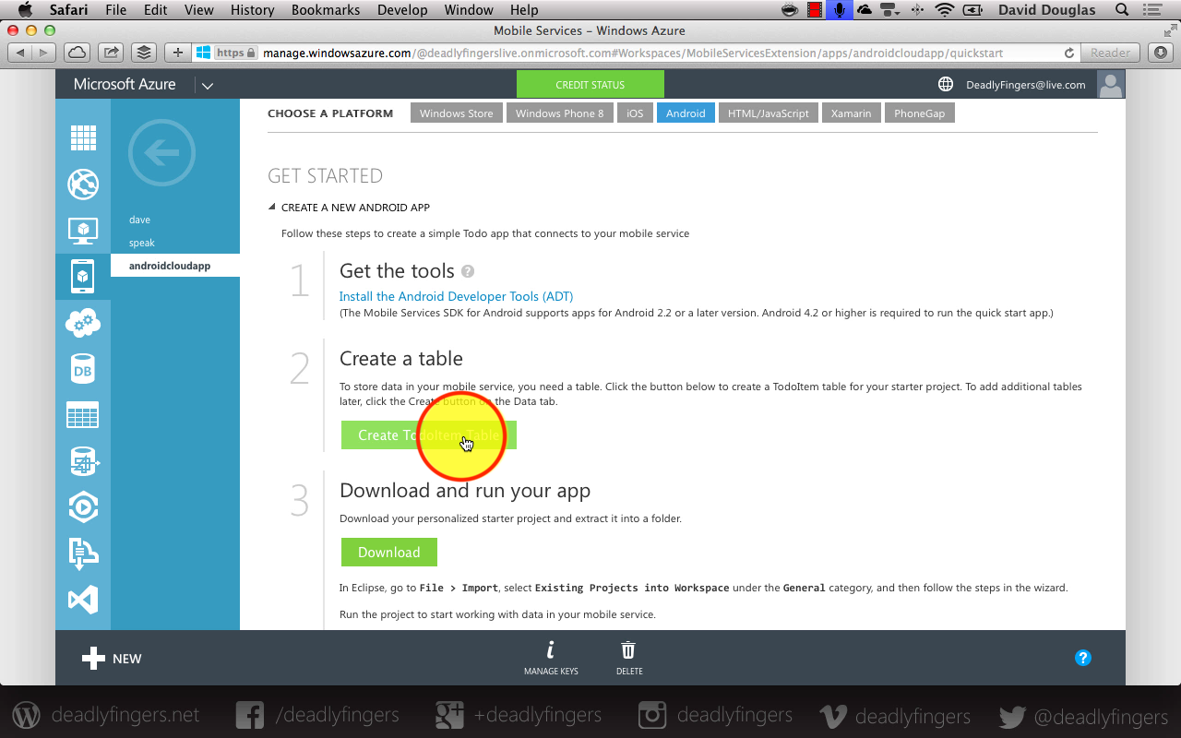Select HTML/JavaScript platform tab
Image resolution: width=1181 pixels, height=738 pixels.
[768, 113]
